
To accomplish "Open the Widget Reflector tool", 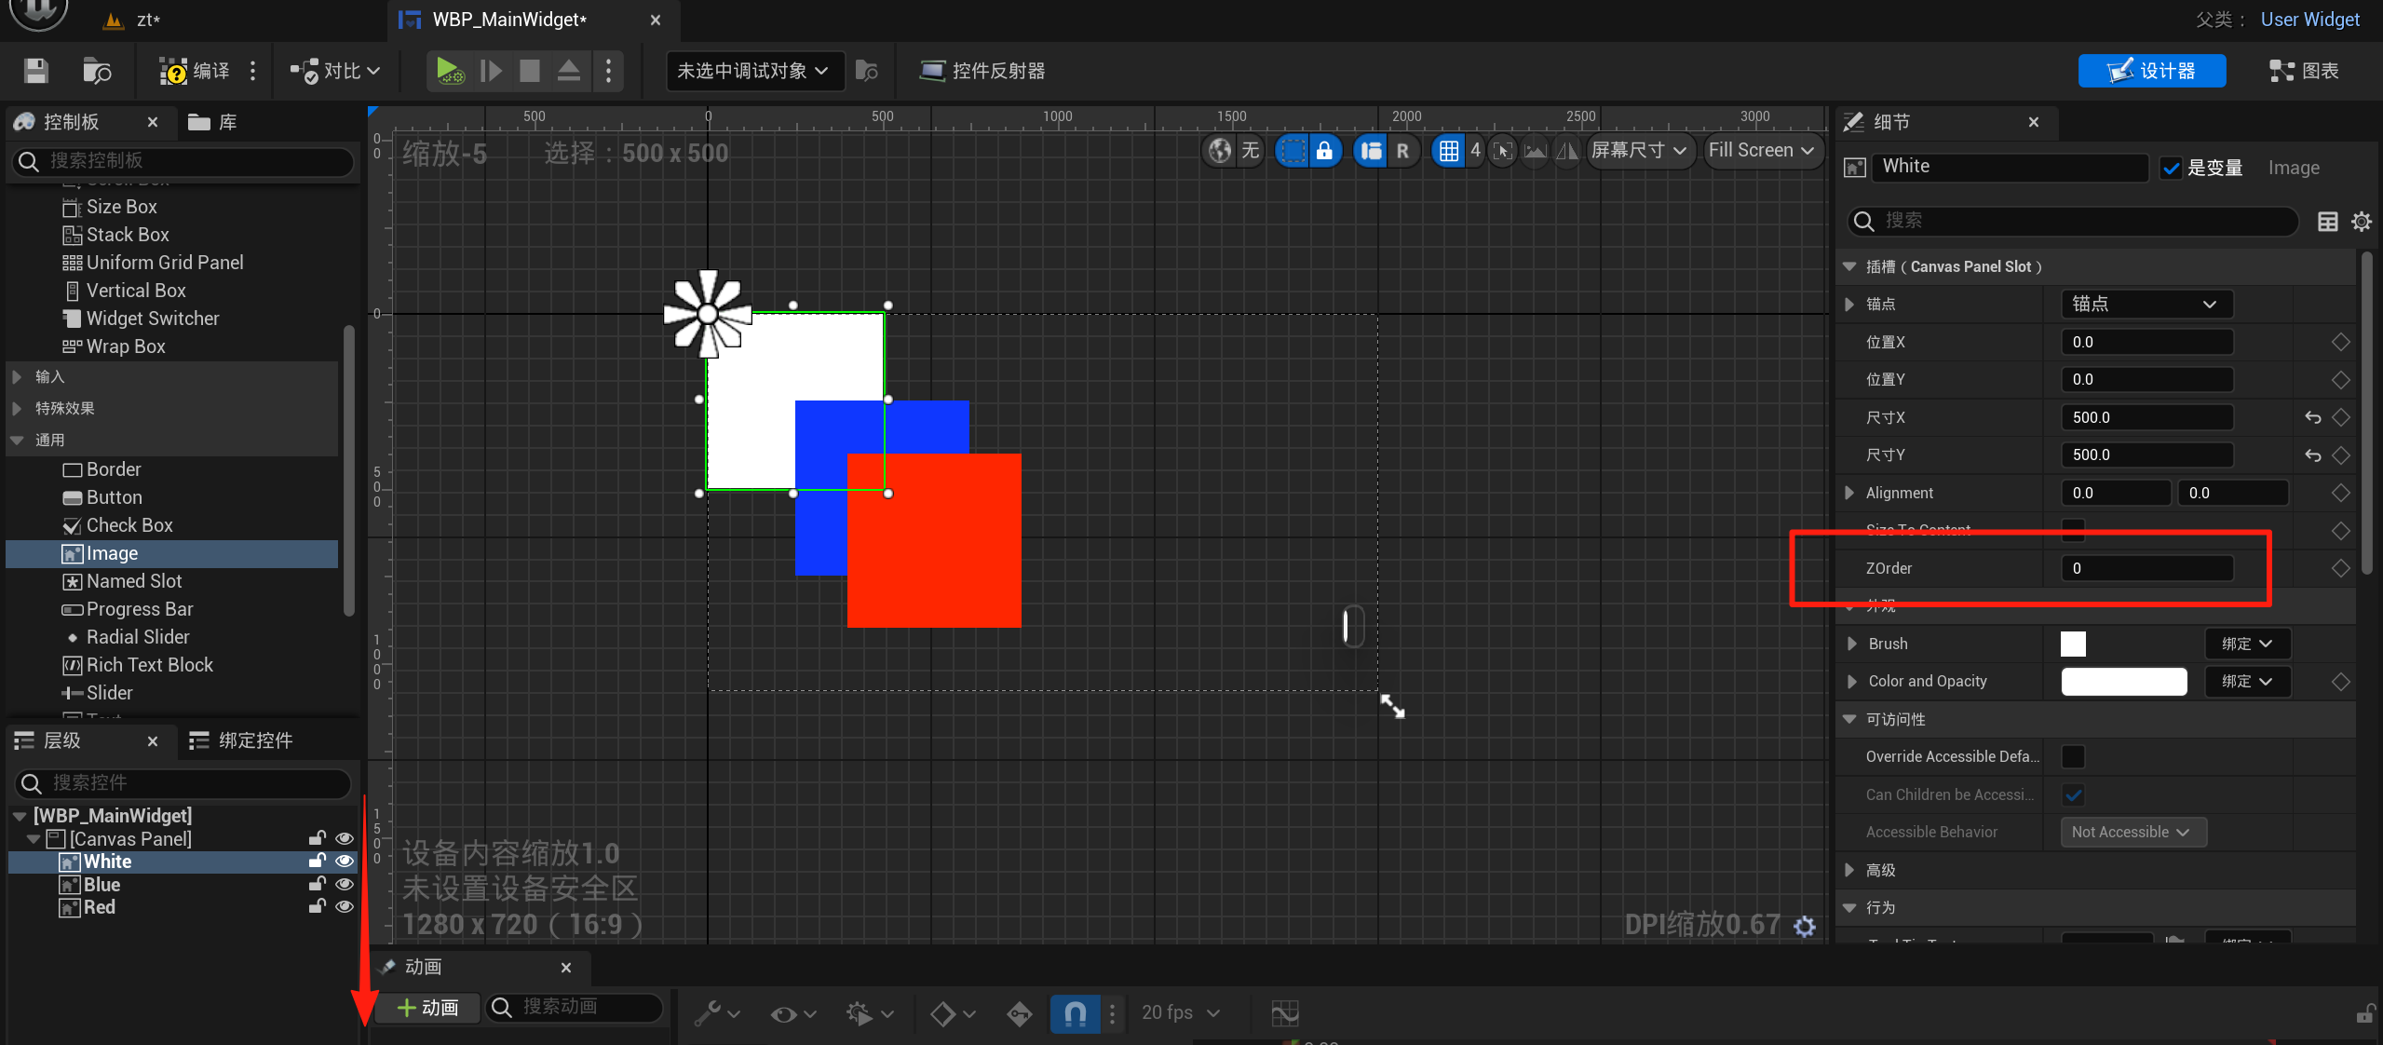I will point(982,71).
